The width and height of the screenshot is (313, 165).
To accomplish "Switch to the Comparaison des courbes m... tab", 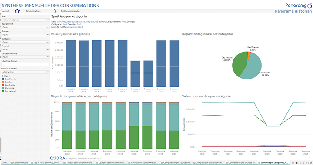I will pyautogui.click(x=208, y=163).
